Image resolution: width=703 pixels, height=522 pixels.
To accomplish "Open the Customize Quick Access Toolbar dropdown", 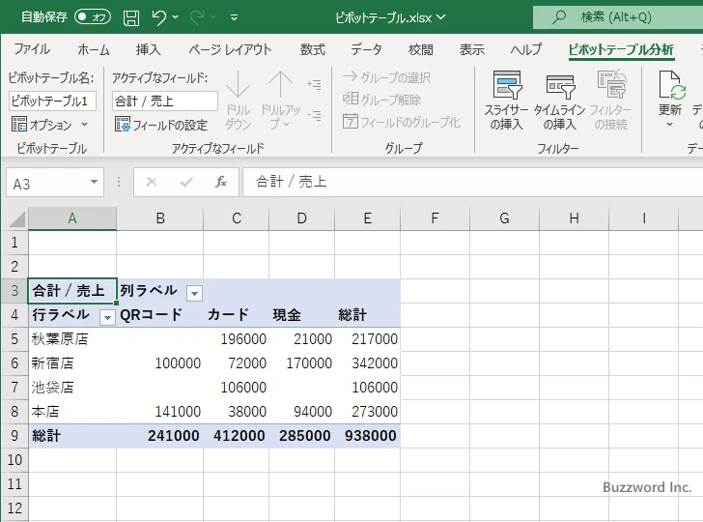I will point(234,18).
